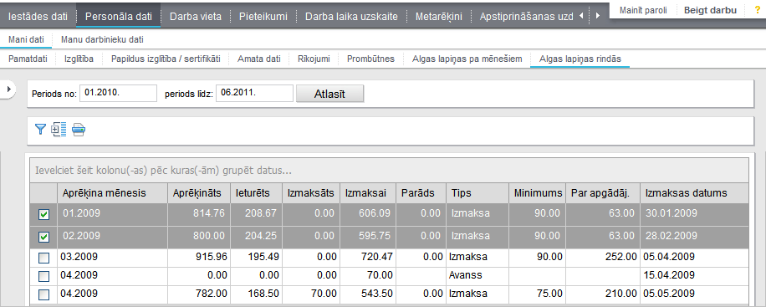Screen dimensions: 766x307
Task: Open the Pamatdati section
Action: pos(28,59)
